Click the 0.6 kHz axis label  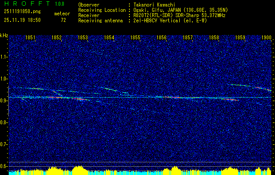tap(3, 166)
